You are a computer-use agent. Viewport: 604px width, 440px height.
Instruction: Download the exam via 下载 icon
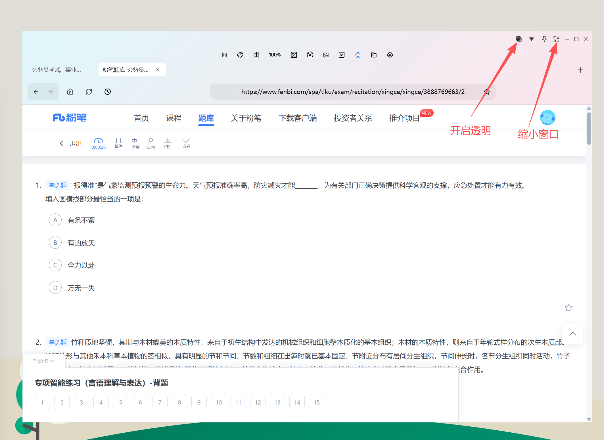tap(167, 143)
